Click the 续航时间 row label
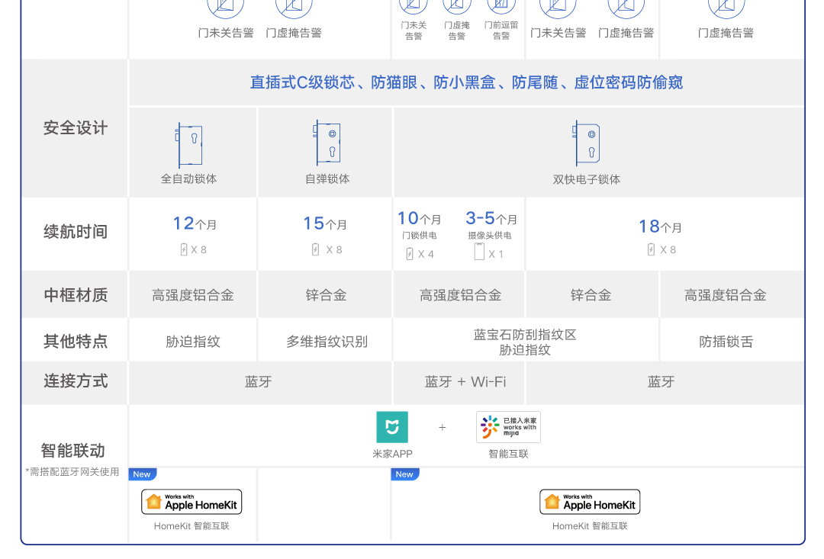This screenshot has height=559, width=824. (76, 232)
